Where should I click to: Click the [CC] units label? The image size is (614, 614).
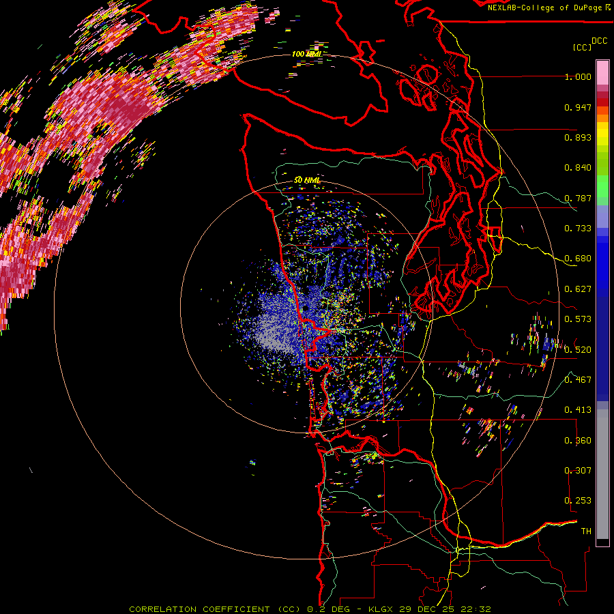point(582,47)
